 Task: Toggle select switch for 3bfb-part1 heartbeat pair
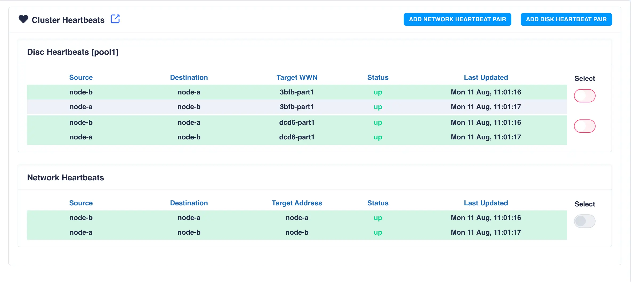point(584,96)
